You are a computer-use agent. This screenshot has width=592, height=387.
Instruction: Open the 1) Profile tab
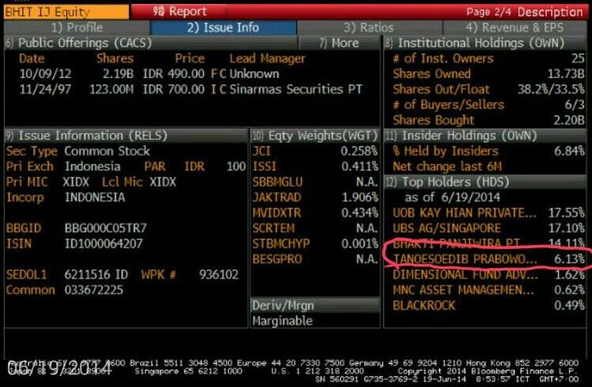coord(77,28)
